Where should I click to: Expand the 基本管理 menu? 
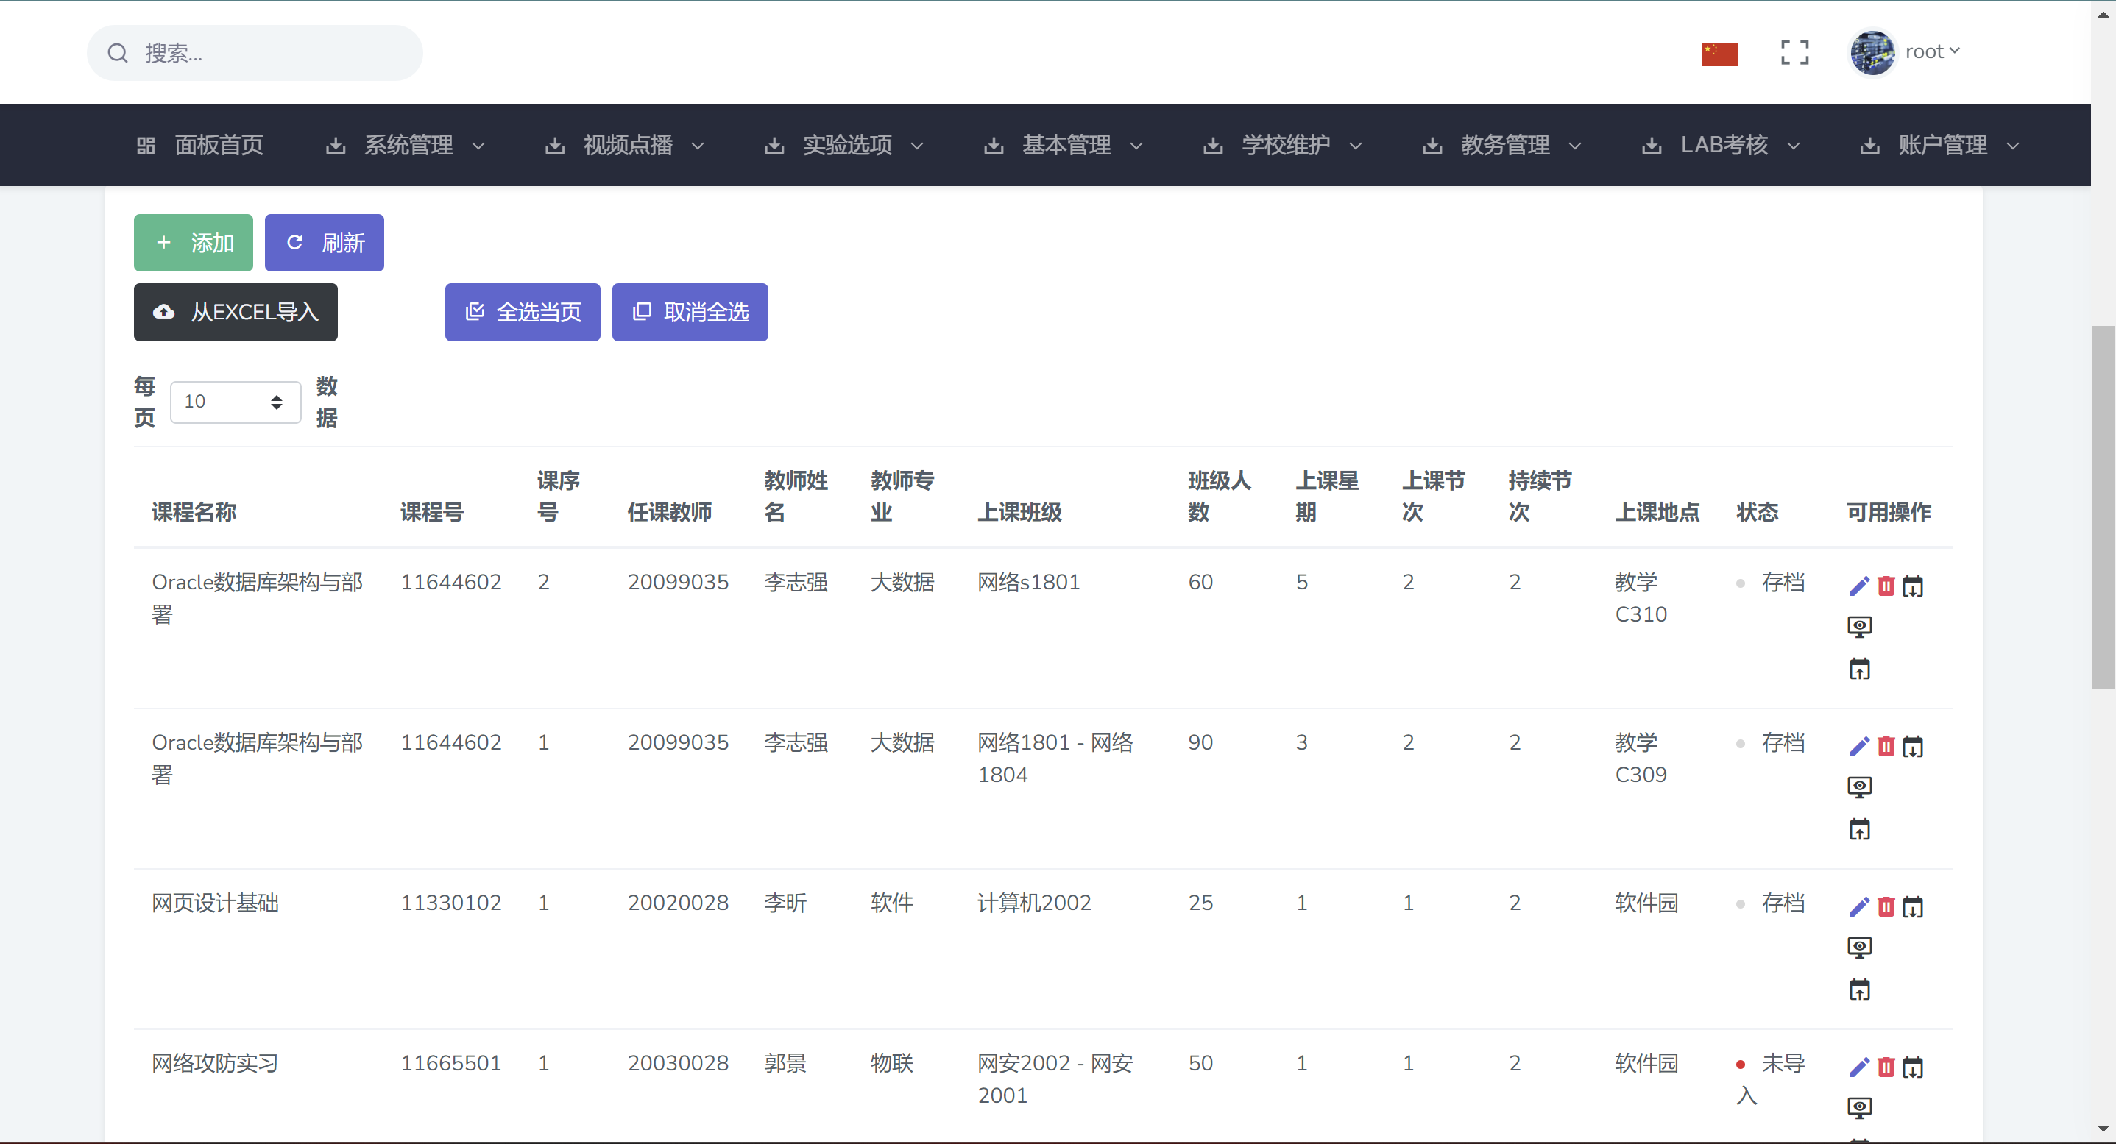[1064, 146]
